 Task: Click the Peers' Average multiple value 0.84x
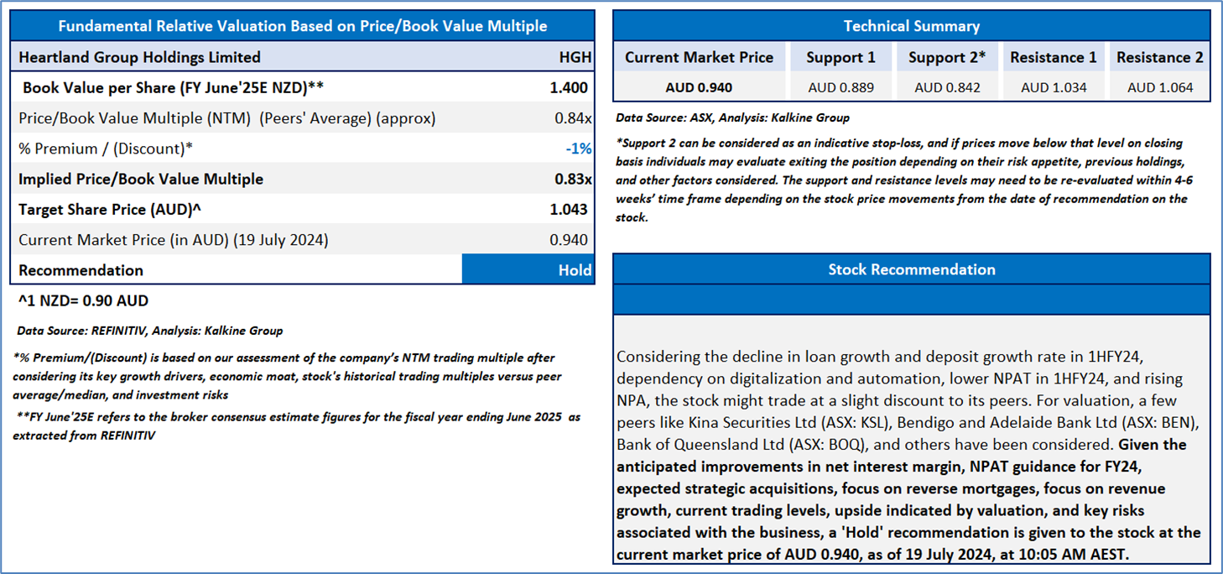573,118
